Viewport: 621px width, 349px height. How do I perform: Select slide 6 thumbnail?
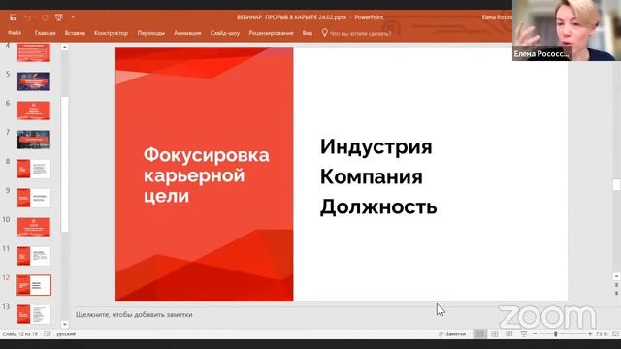click(34, 111)
